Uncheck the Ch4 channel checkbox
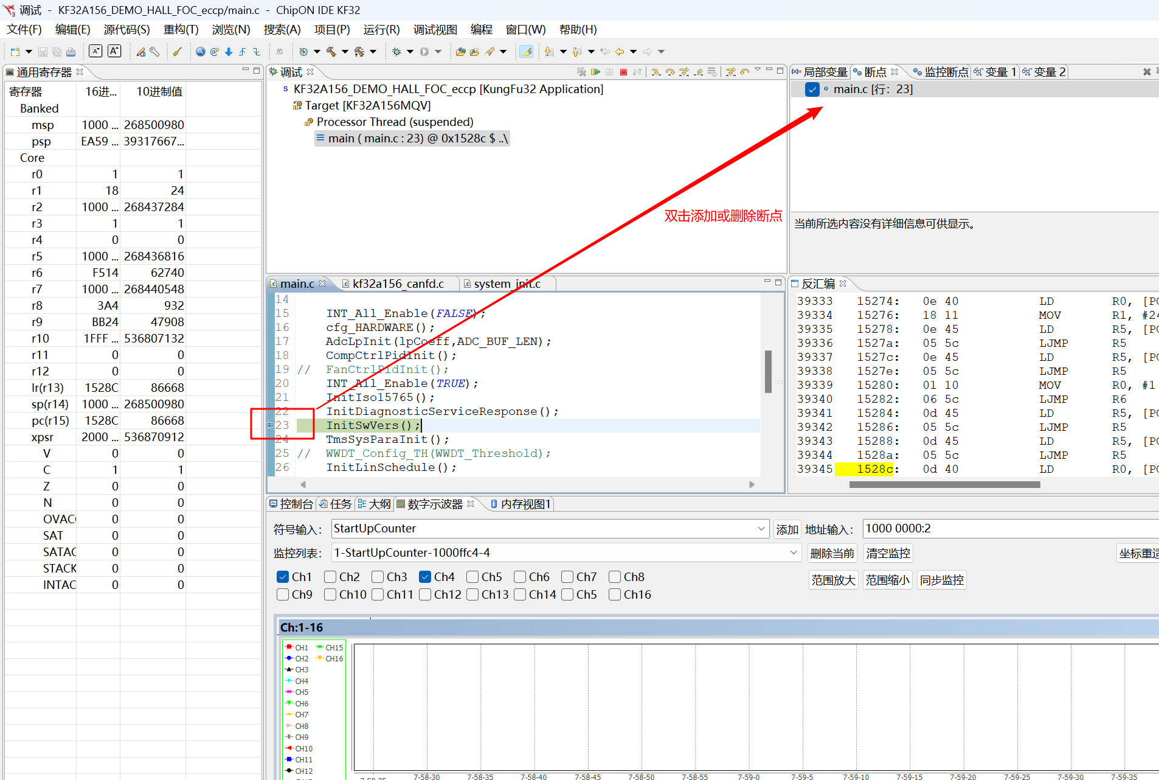 [x=425, y=577]
